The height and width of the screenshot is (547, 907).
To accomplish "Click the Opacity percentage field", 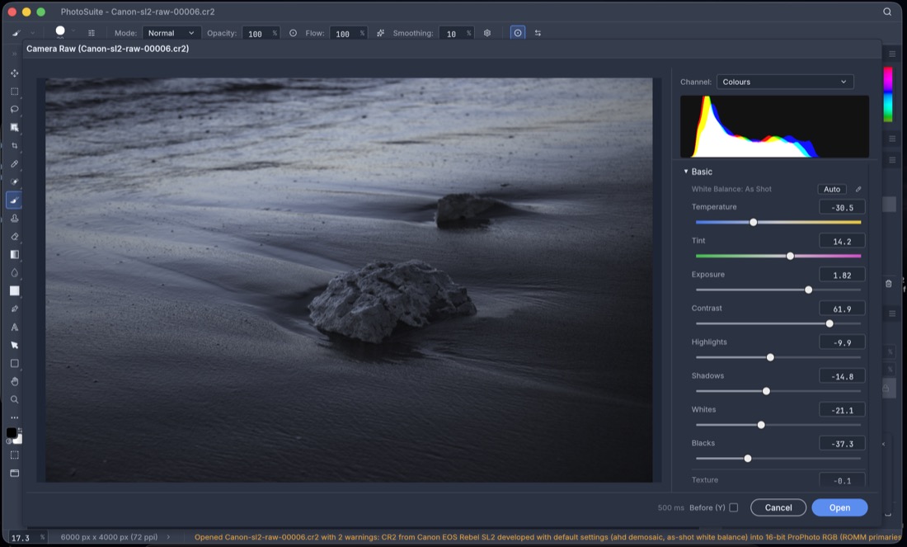I will (x=261, y=34).
